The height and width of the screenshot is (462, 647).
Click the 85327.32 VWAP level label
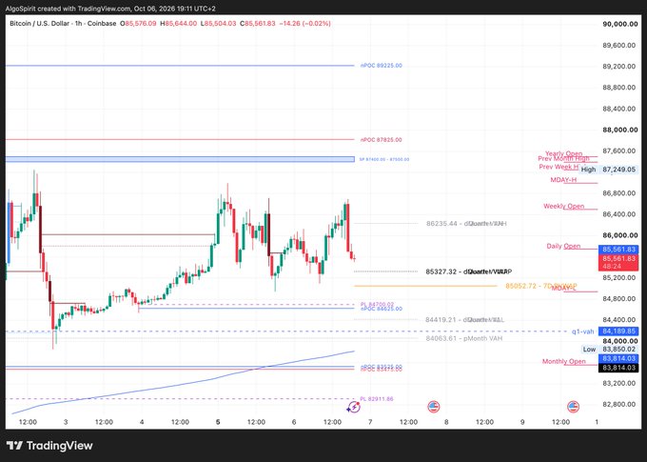[x=469, y=271]
